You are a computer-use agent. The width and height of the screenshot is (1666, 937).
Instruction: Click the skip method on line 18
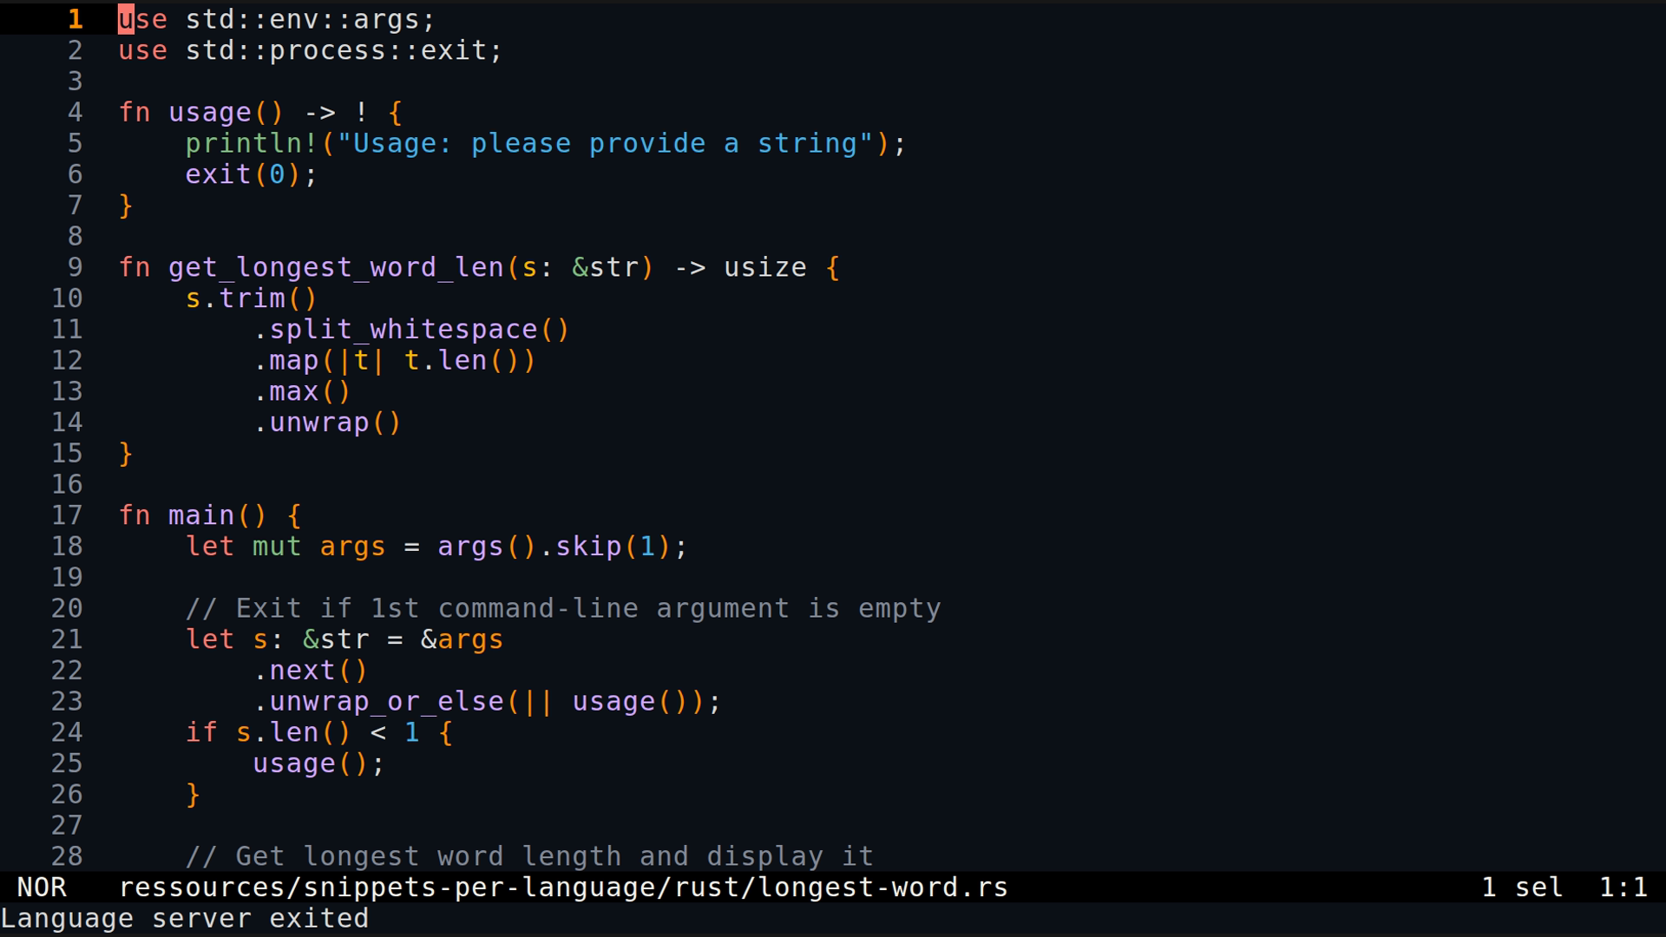588,547
